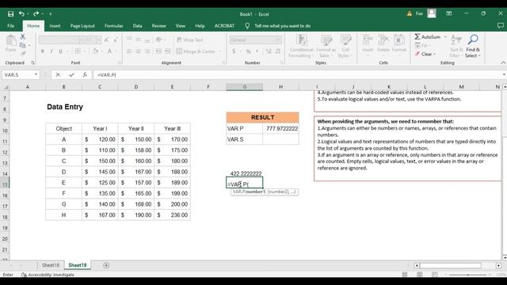
Task: Click the Decrease Font Size icon
Action: pos(116,40)
